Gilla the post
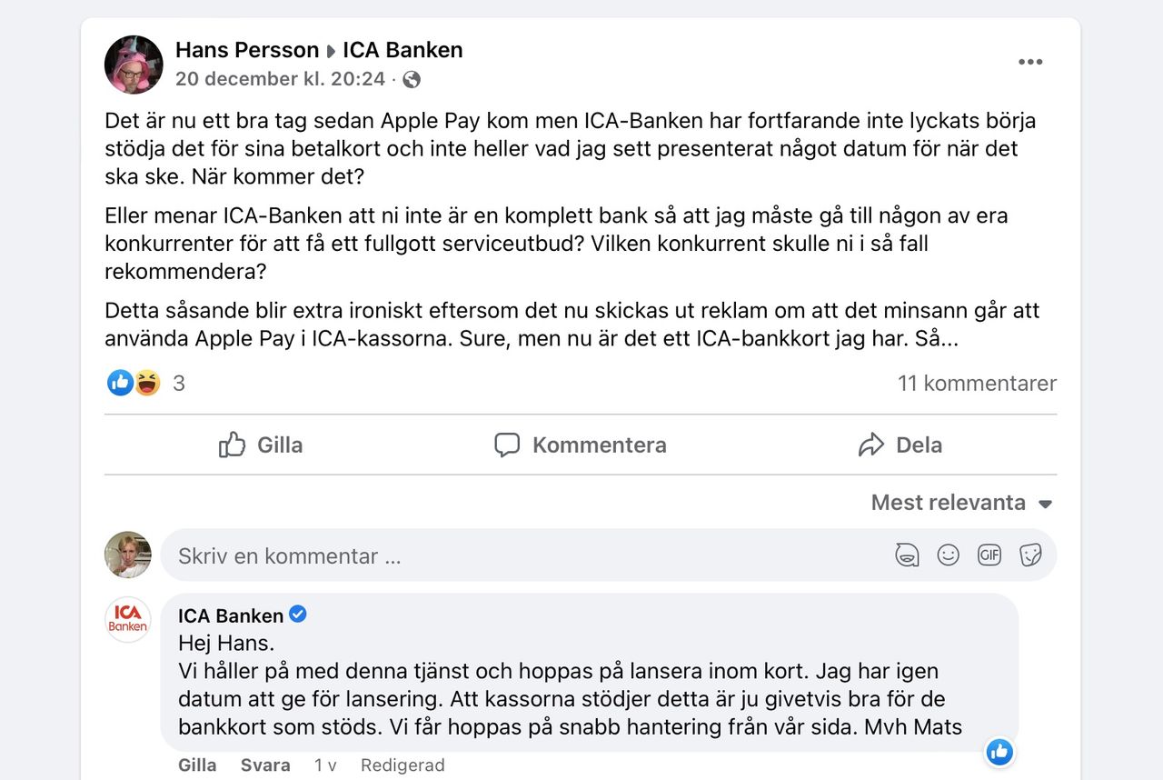This screenshot has height=780, width=1163. (x=259, y=445)
